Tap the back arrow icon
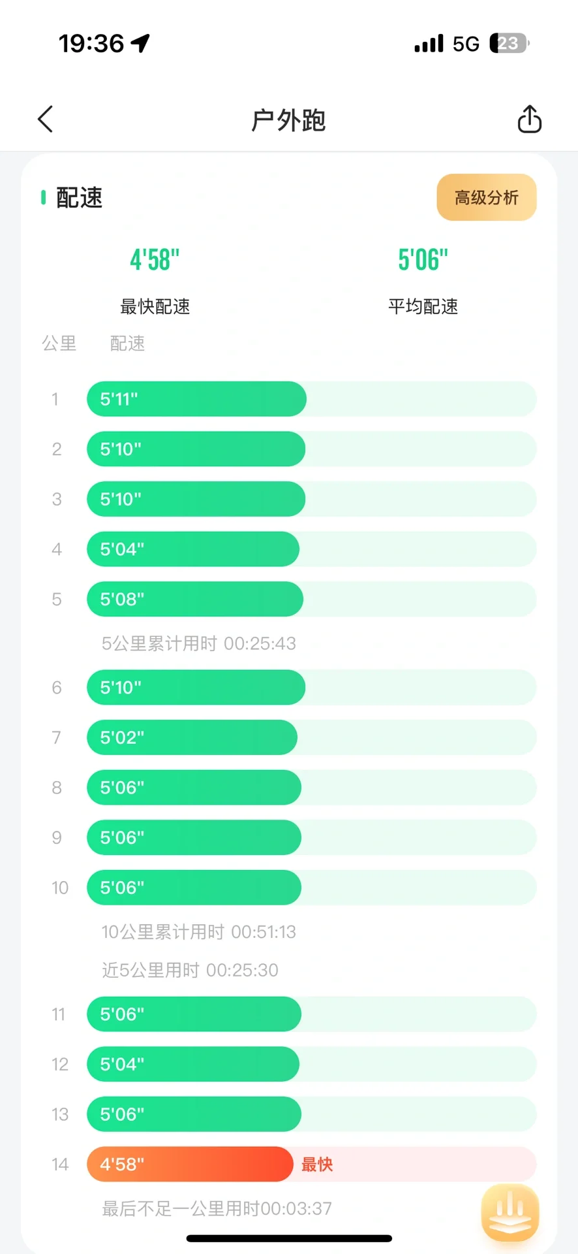Viewport: 578px width, 1254px height. 45,120
